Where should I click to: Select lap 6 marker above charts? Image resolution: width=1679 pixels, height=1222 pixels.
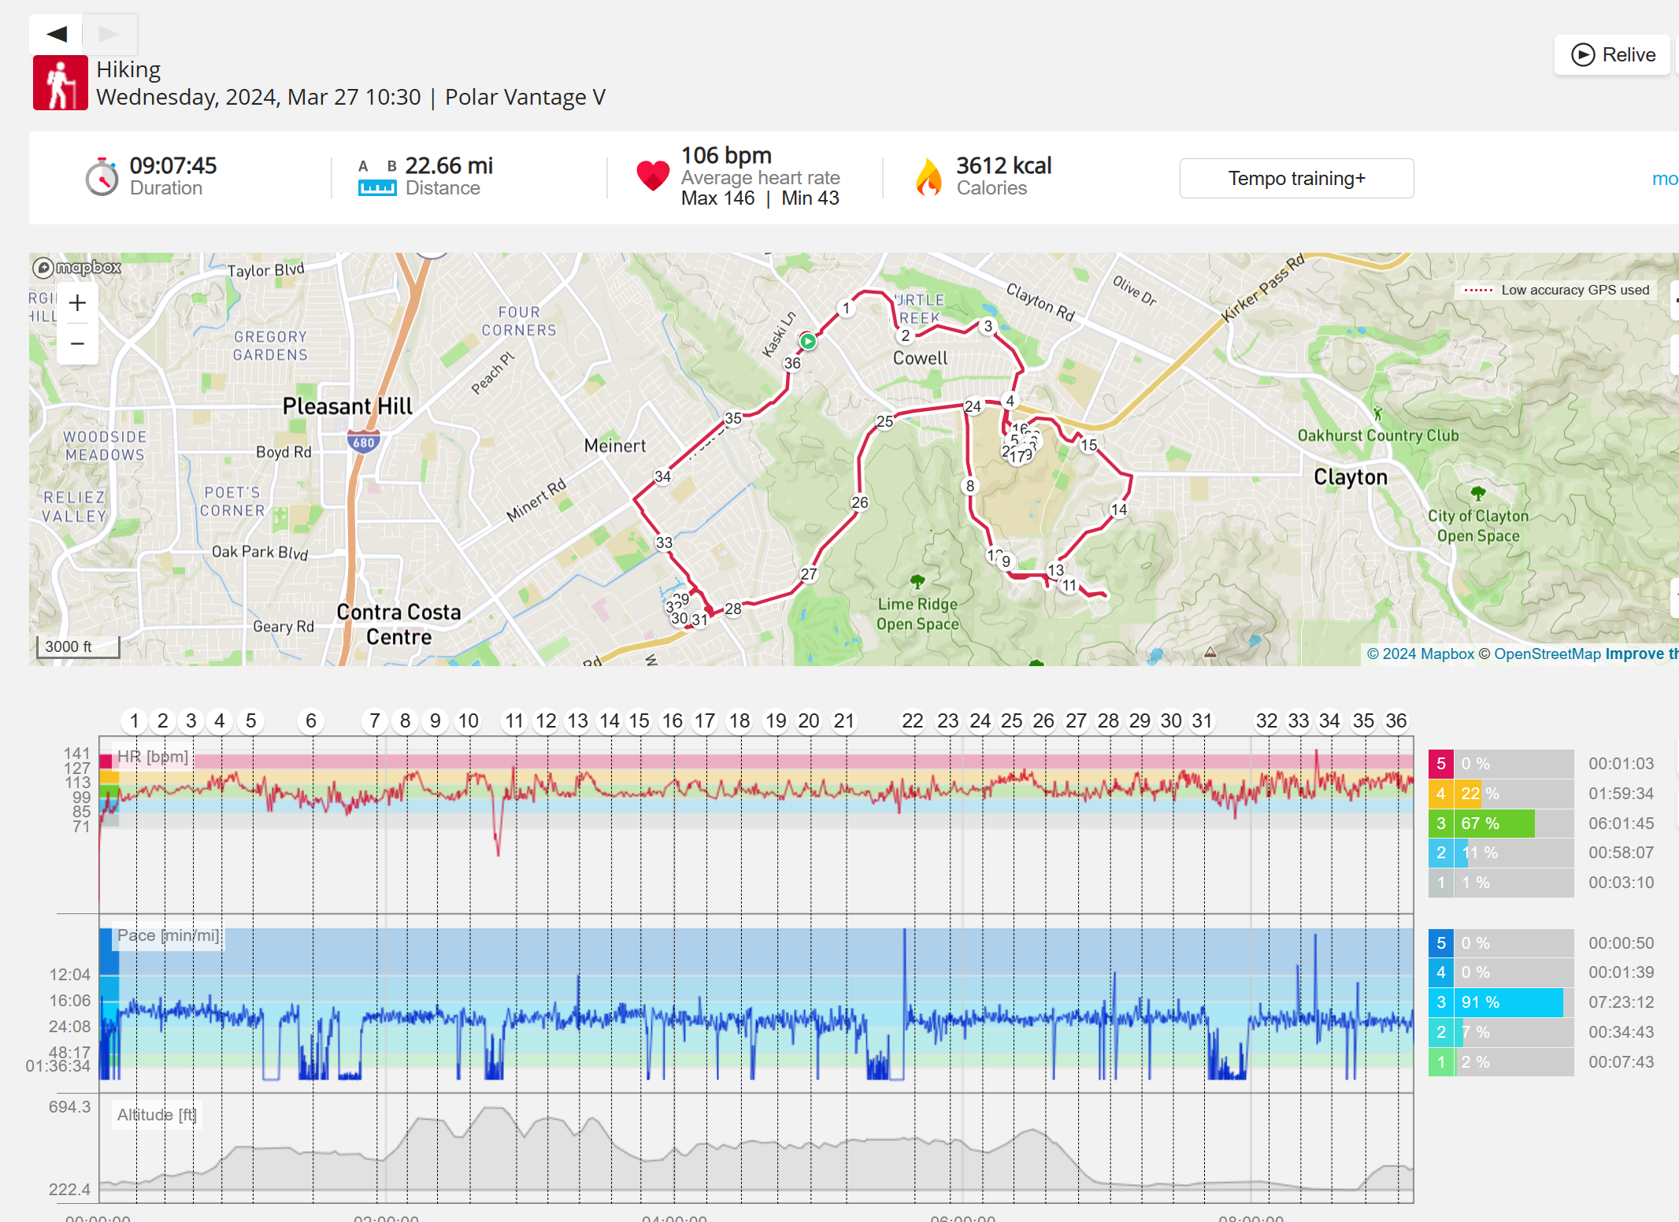pos(311,720)
